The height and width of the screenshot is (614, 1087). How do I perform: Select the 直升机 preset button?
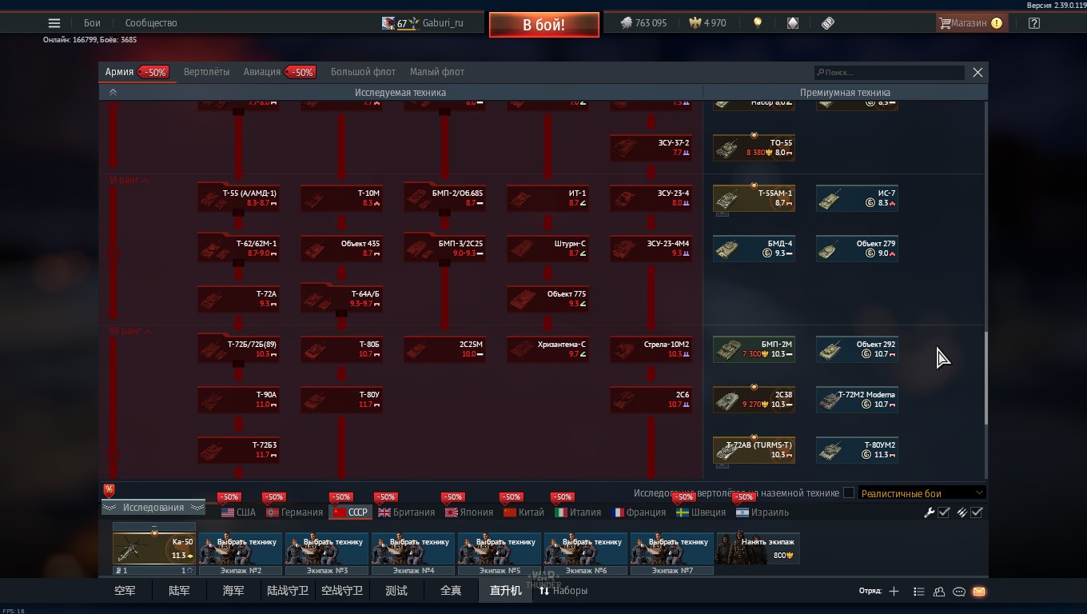click(x=505, y=591)
